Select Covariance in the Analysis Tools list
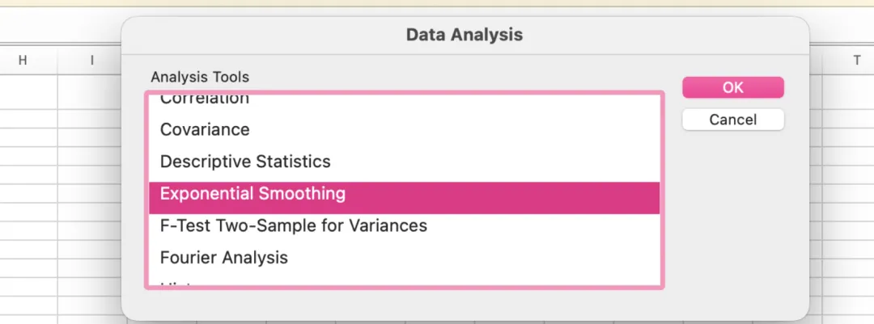The image size is (874, 324). pos(205,129)
